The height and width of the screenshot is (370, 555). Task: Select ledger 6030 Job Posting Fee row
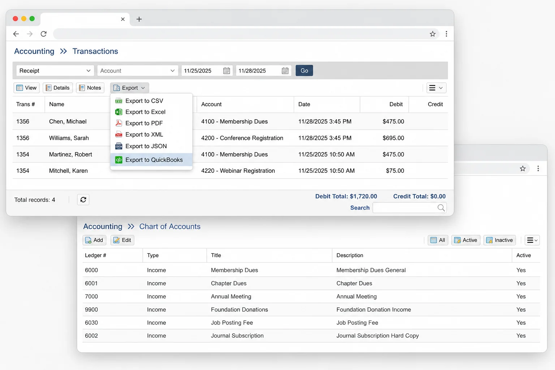coord(311,323)
